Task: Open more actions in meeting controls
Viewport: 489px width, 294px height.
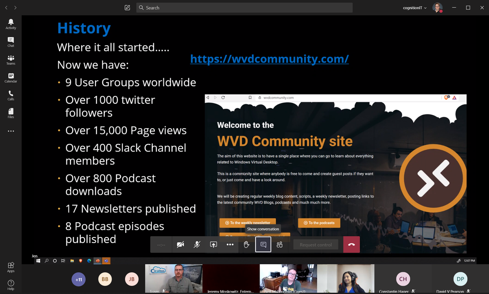Action: (230, 245)
